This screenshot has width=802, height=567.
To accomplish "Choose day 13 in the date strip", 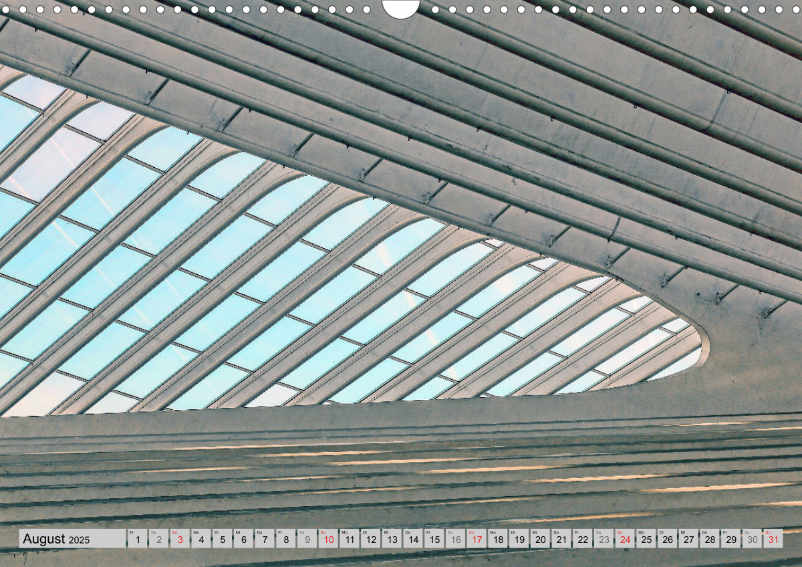I will [x=392, y=538].
